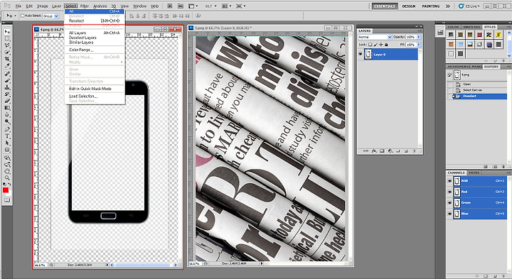Image resolution: width=512 pixels, height=279 pixels.
Task: Toggle visibility of the Green channel
Action: tap(450, 203)
